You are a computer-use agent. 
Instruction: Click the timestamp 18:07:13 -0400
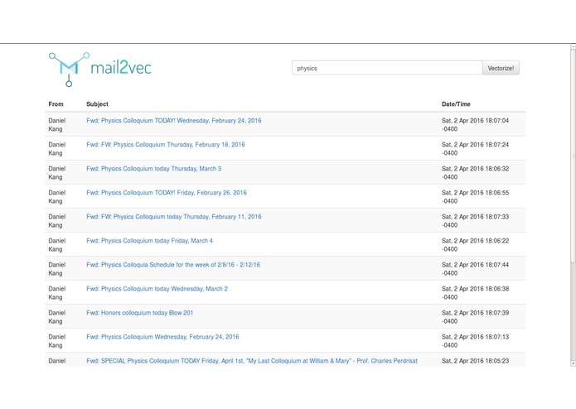point(475,341)
